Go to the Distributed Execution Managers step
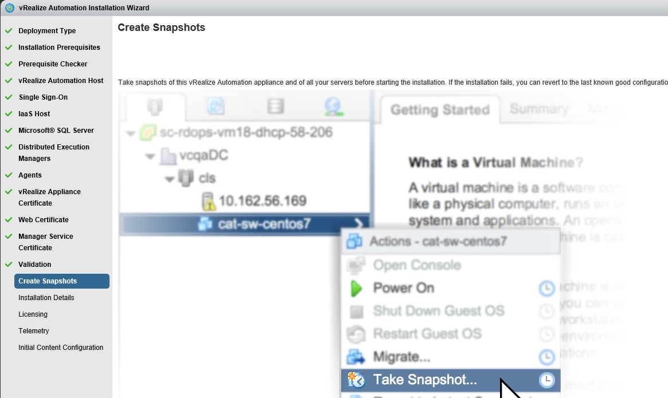This screenshot has width=668, height=398. 54,152
